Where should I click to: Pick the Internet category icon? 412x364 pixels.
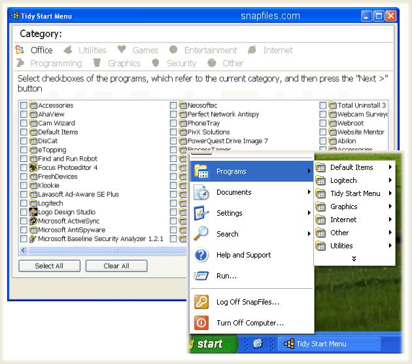252,50
